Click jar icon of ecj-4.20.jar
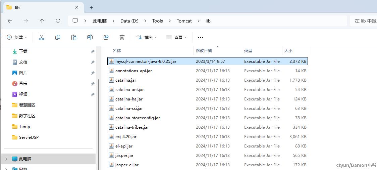 [x=111, y=136]
